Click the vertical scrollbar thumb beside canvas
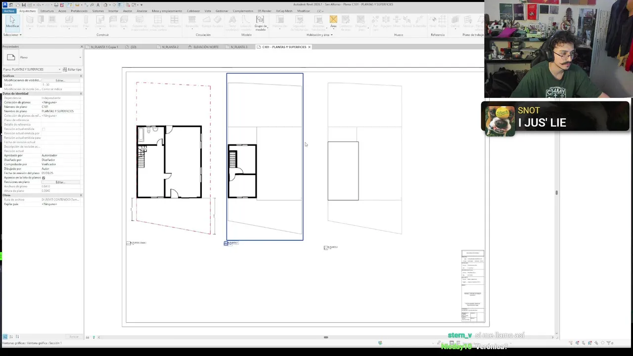The height and width of the screenshot is (356, 633). click(x=556, y=192)
